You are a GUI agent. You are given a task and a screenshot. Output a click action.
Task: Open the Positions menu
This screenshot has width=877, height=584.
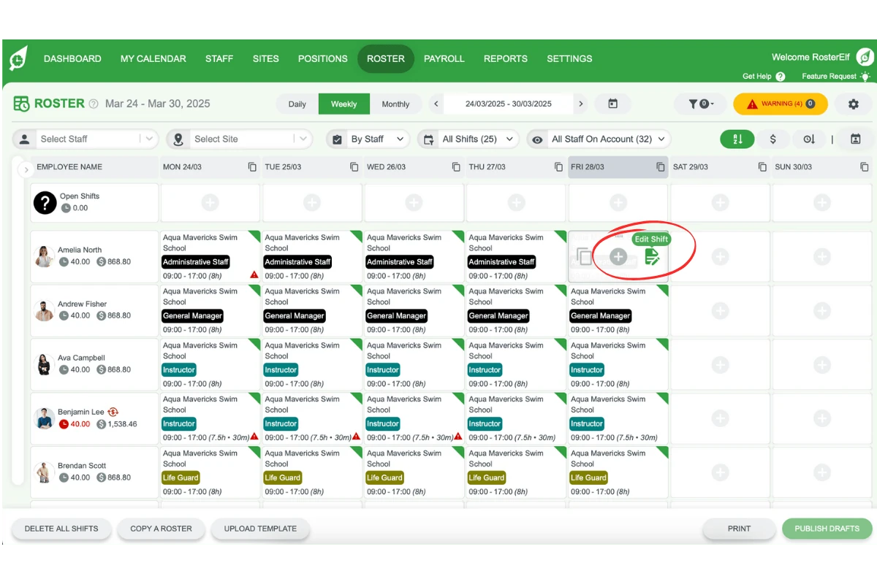click(323, 58)
